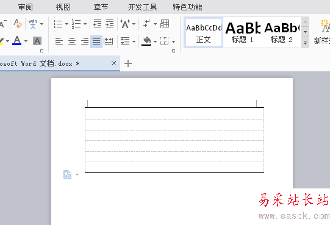Open the paragraph dialog launcher
Viewport: 330px width, 225px height.
174,51
